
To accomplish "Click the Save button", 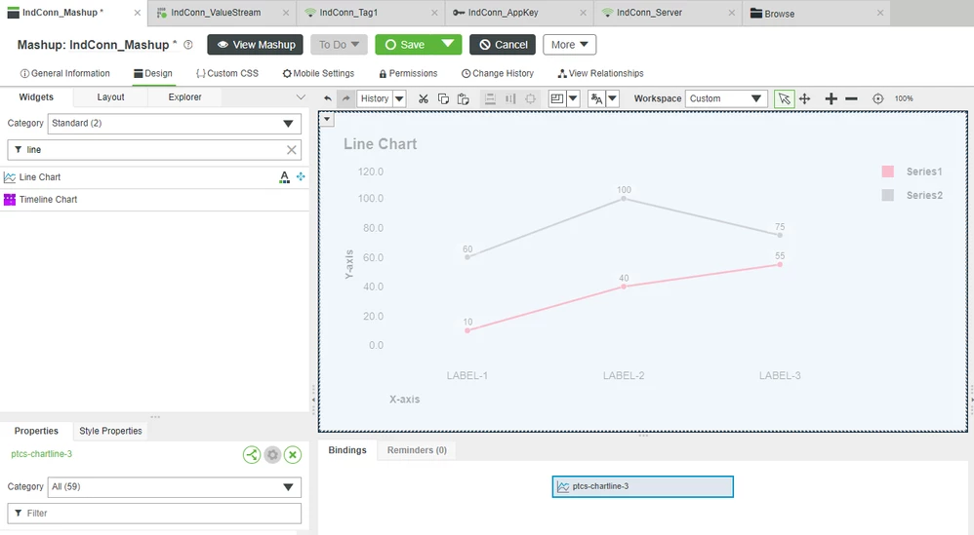I will (x=405, y=45).
